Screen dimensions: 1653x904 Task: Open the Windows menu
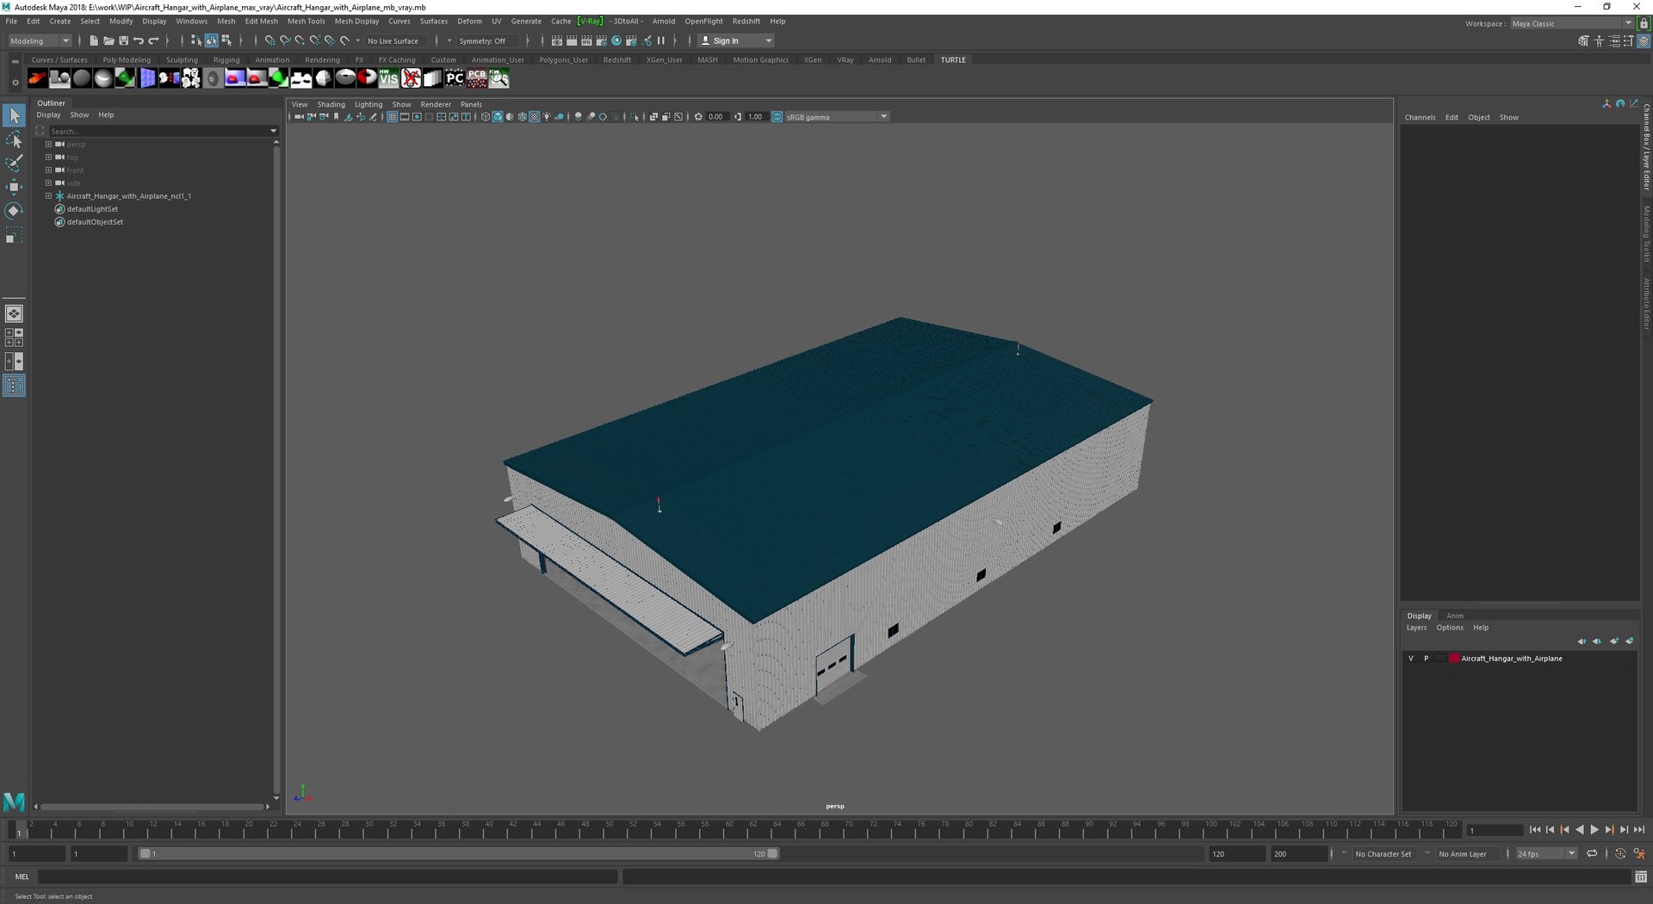coord(191,22)
